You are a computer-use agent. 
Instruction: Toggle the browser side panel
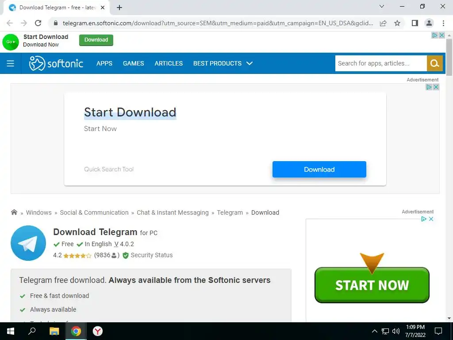click(415, 23)
